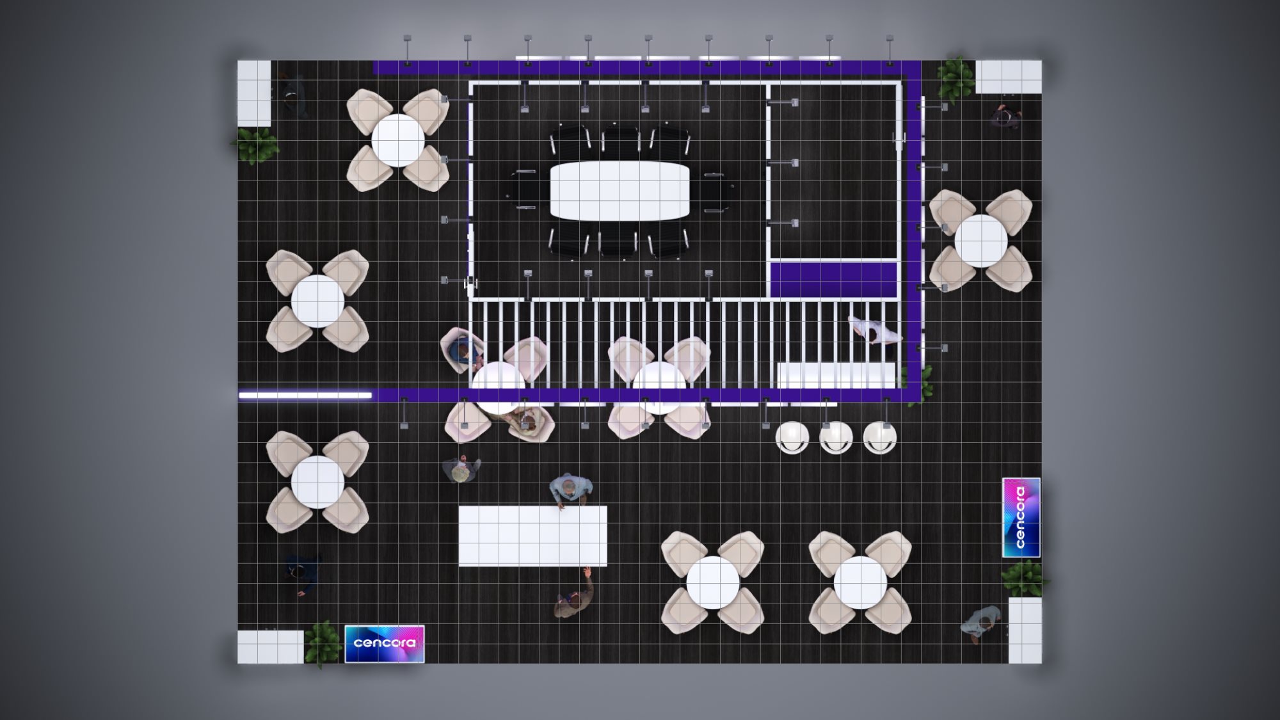Click the vertical cencora logo sign
This screenshot has height=720, width=1280.
[x=1021, y=517]
